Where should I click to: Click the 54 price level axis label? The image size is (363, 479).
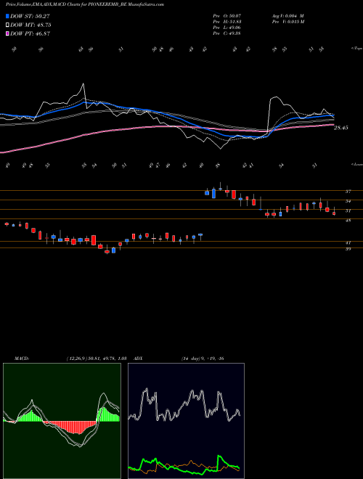(348, 201)
